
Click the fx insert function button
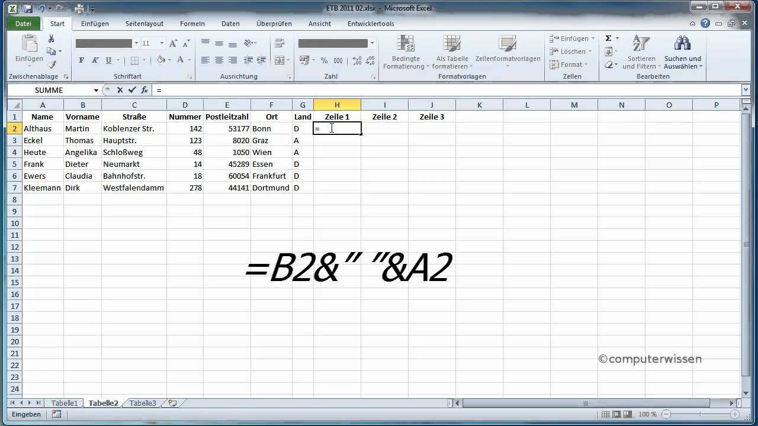tap(144, 90)
